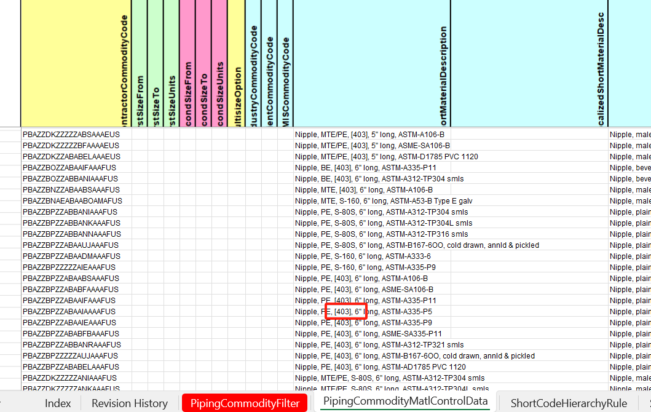Select the MultisizeOption column header
The image size is (651, 412).
click(x=236, y=63)
